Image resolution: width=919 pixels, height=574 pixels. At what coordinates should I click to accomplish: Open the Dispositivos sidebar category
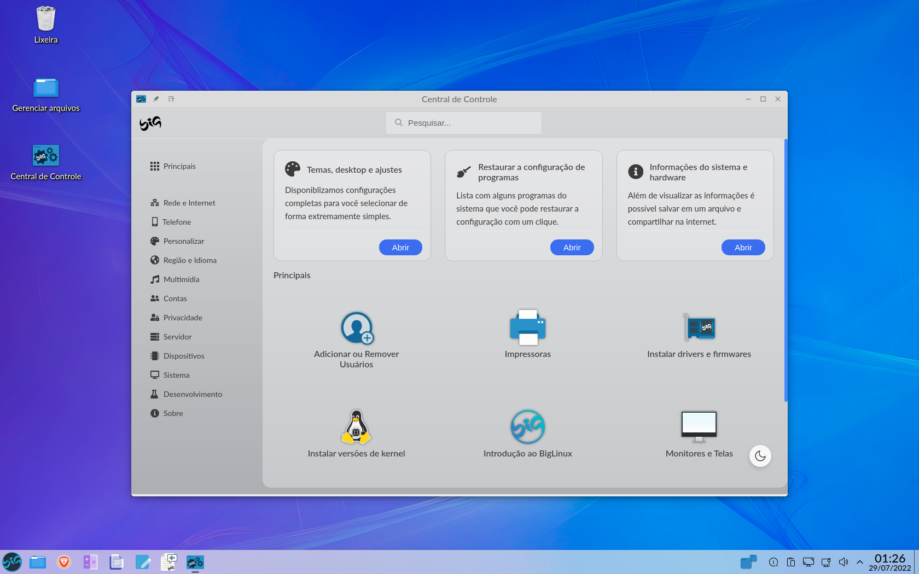point(177,356)
